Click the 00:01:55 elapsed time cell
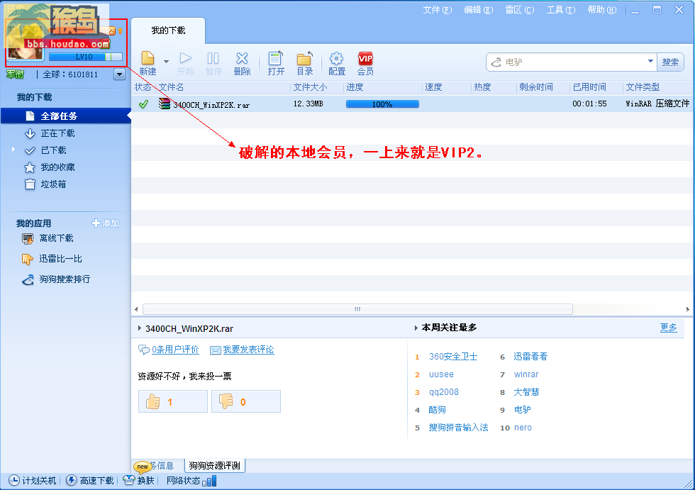Image resolution: width=695 pixels, height=490 pixels. pyautogui.click(x=589, y=104)
